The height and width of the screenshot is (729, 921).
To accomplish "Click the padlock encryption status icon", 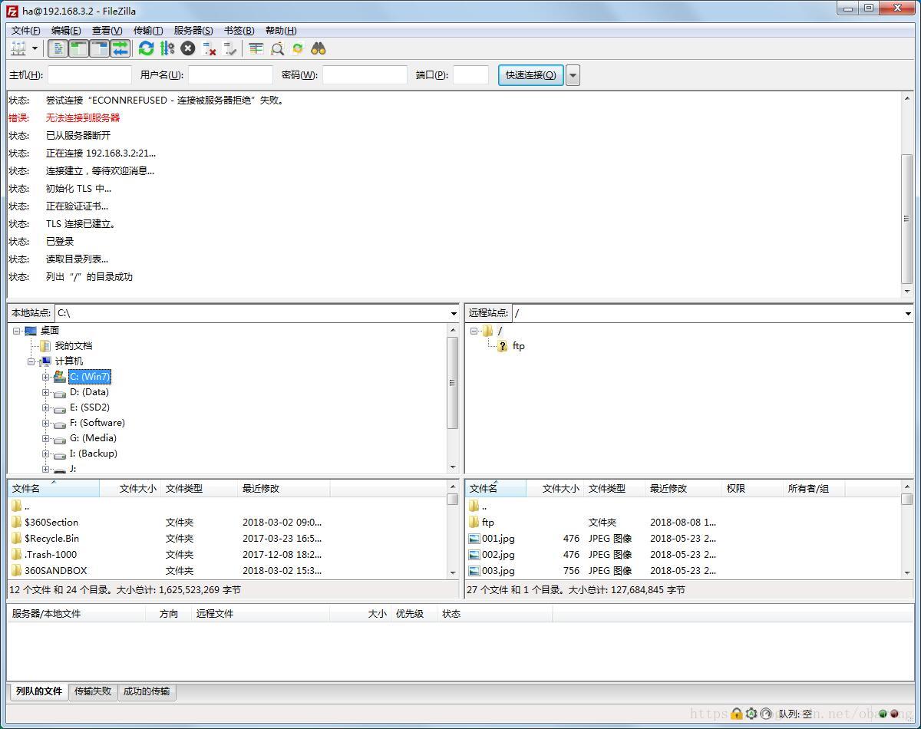I will pyautogui.click(x=737, y=714).
